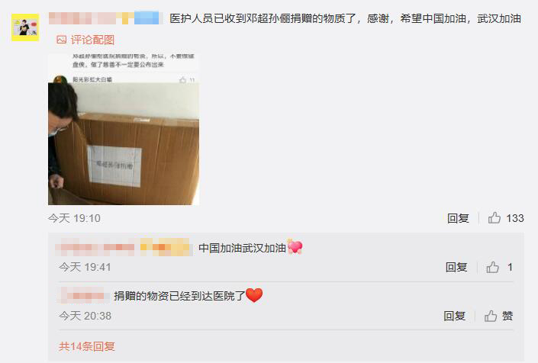Click 回复 on the 19:10 comment
Image resolution: width=538 pixels, height=363 pixels.
[x=458, y=218]
